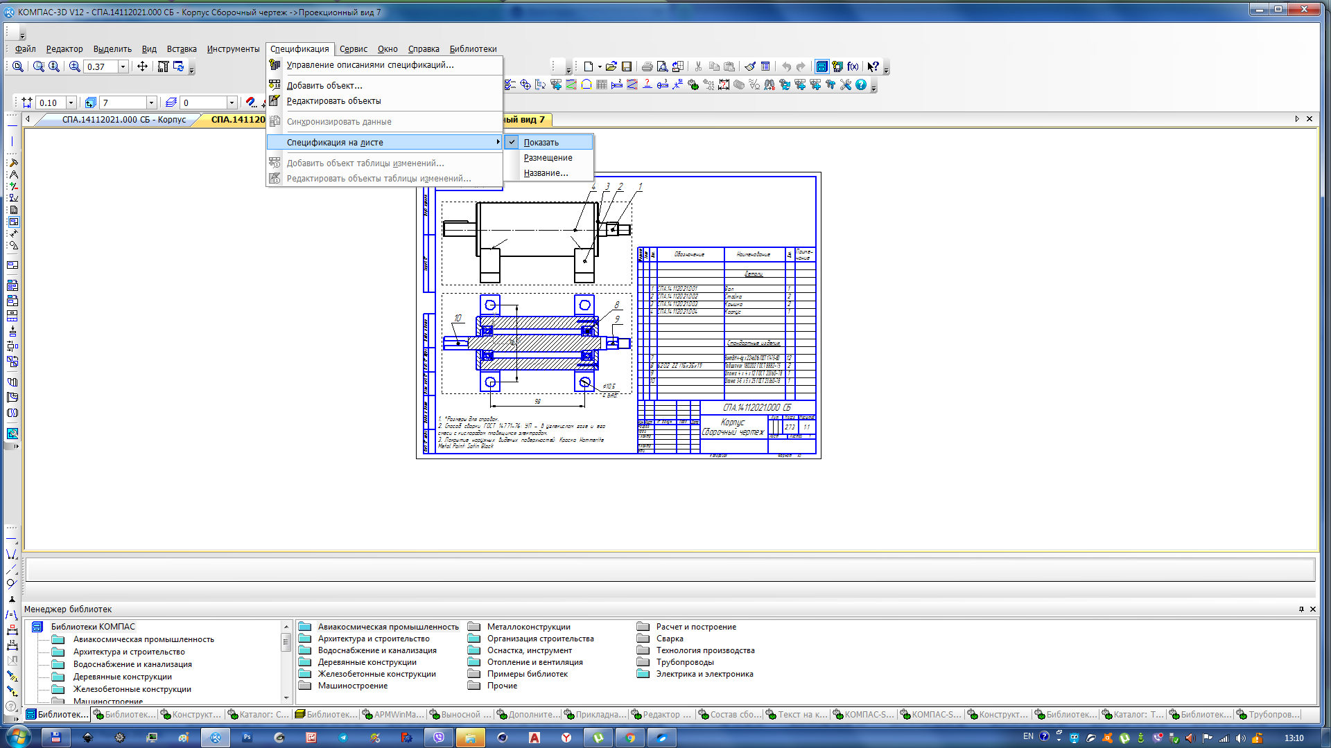Choose Добавить объект menu entry
The image size is (1331, 748).
point(324,85)
